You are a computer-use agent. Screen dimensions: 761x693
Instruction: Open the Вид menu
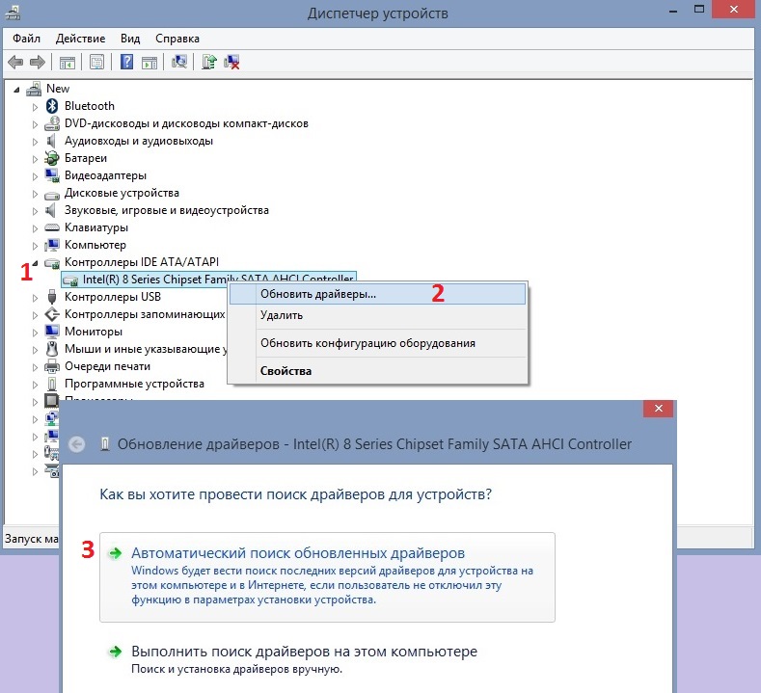130,39
